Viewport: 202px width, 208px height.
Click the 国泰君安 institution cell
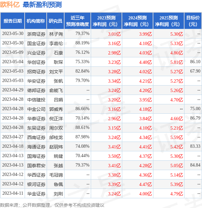click(x=36, y=166)
